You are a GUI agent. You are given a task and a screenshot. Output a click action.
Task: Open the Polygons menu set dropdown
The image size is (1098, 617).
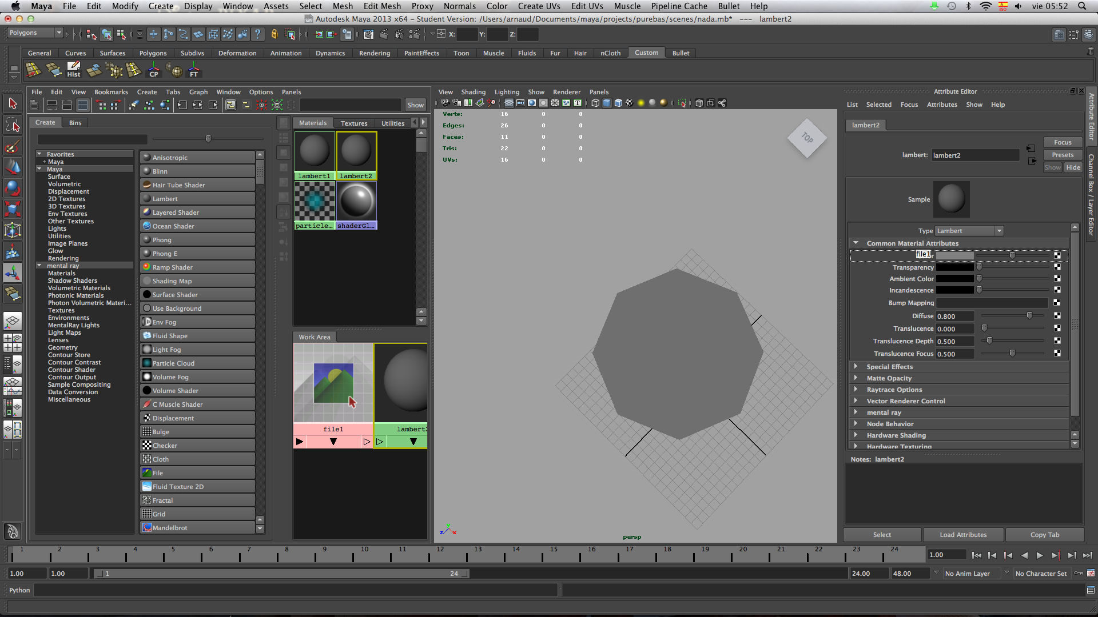tap(35, 33)
